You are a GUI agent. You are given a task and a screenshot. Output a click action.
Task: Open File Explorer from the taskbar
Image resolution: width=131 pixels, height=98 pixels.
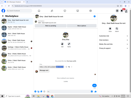[38, 96]
